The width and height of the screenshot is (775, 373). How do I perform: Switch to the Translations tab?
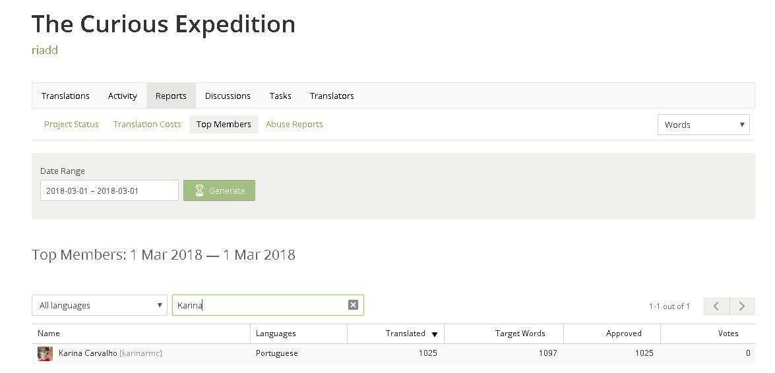tap(65, 96)
